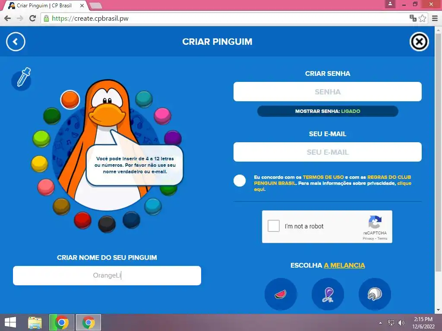The image size is (442, 331).
Task: Tick the terms of use agreement circle
Action: click(x=240, y=181)
